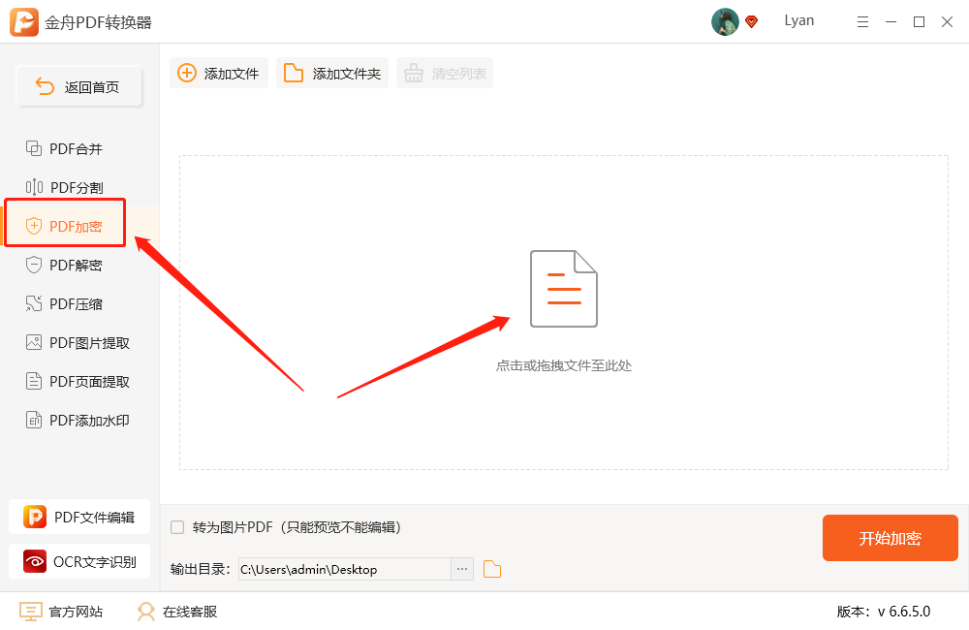This screenshot has height=630, width=969.
Task: Open the user avatar profile picture
Action: click(x=725, y=21)
